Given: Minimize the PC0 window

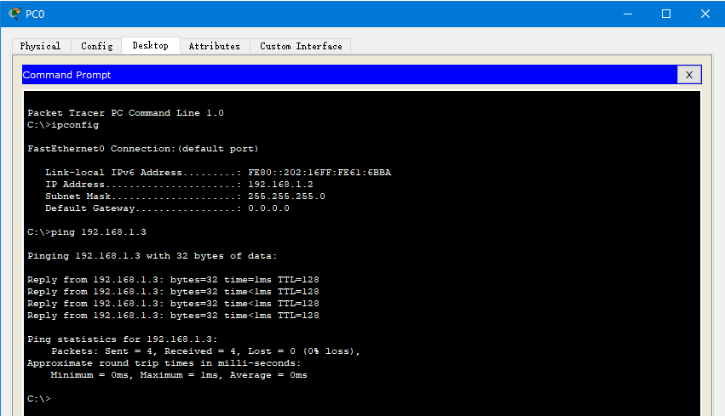Looking at the screenshot, I should tap(628, 14).
